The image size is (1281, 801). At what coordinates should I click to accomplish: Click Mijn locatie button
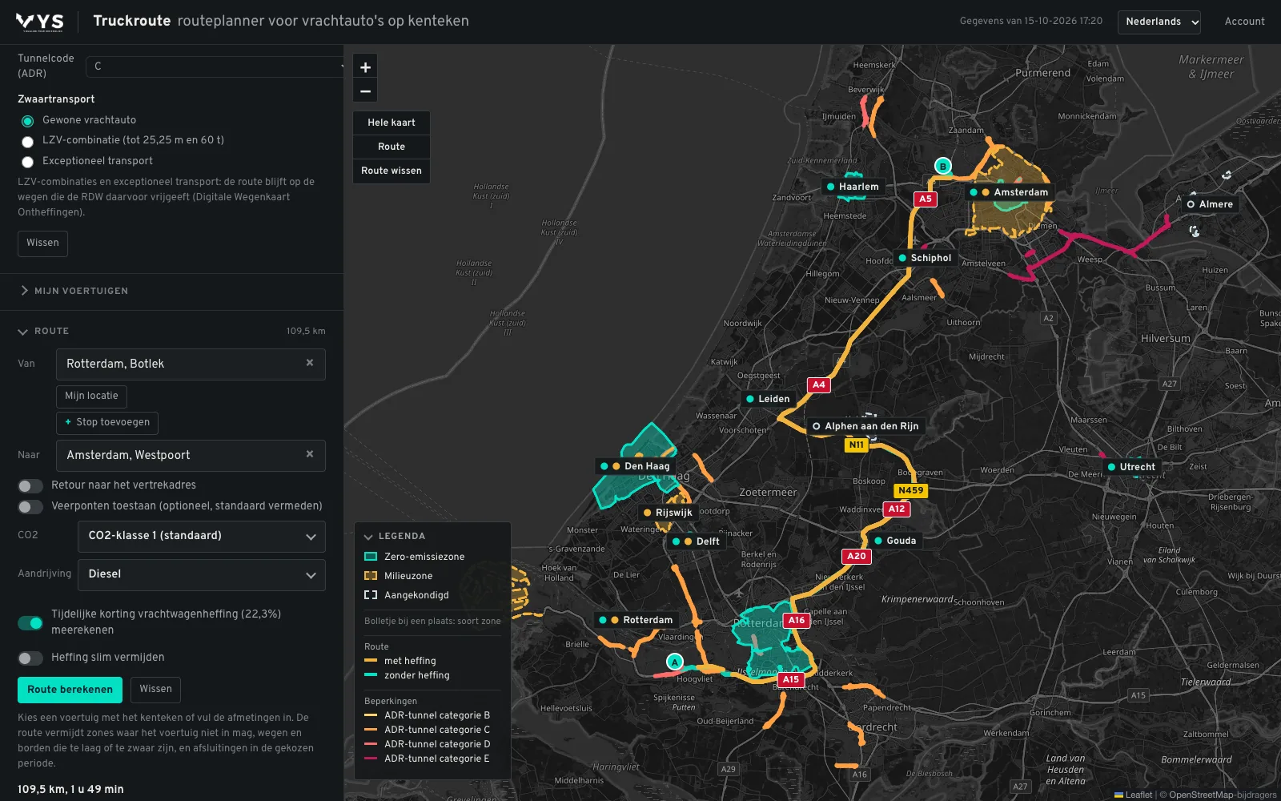[91, 396]
